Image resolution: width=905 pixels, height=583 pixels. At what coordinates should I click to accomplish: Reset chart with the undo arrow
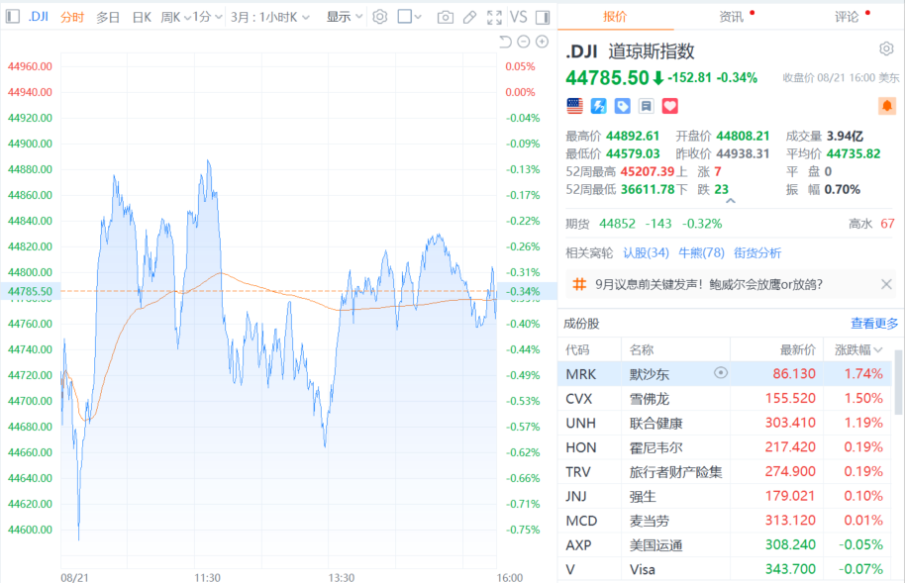pyautogui.click(x=506, y=42)
